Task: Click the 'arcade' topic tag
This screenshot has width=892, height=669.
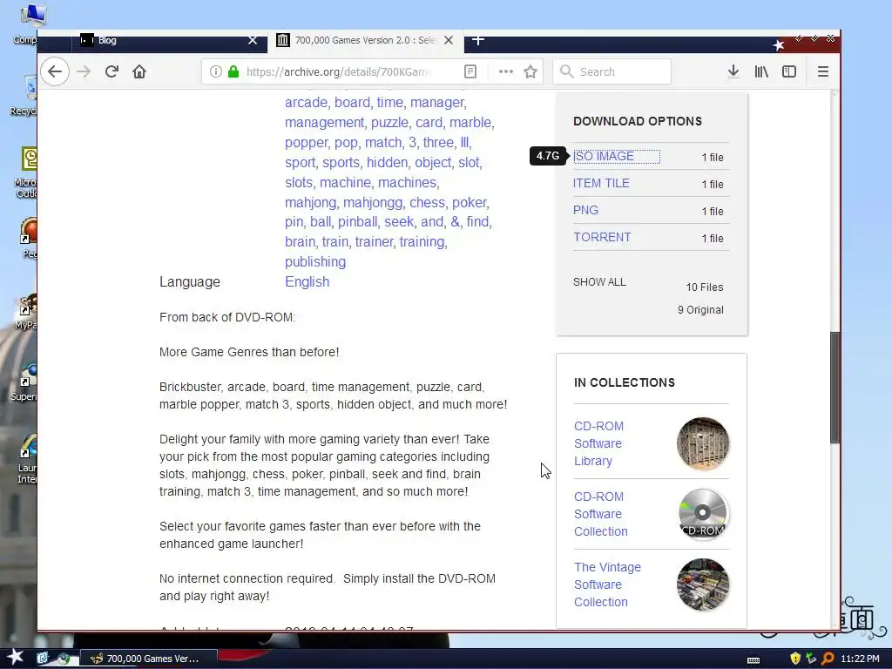Action: click(x=306, y=103)
